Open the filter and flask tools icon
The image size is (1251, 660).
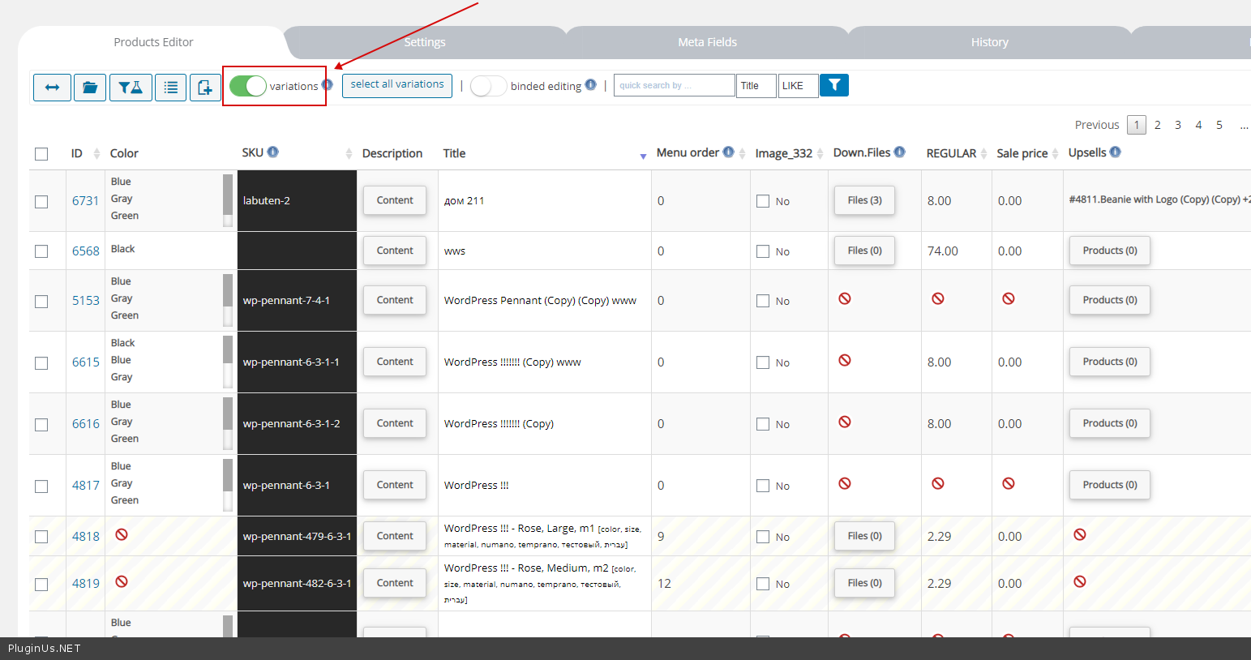pos(130,88)
